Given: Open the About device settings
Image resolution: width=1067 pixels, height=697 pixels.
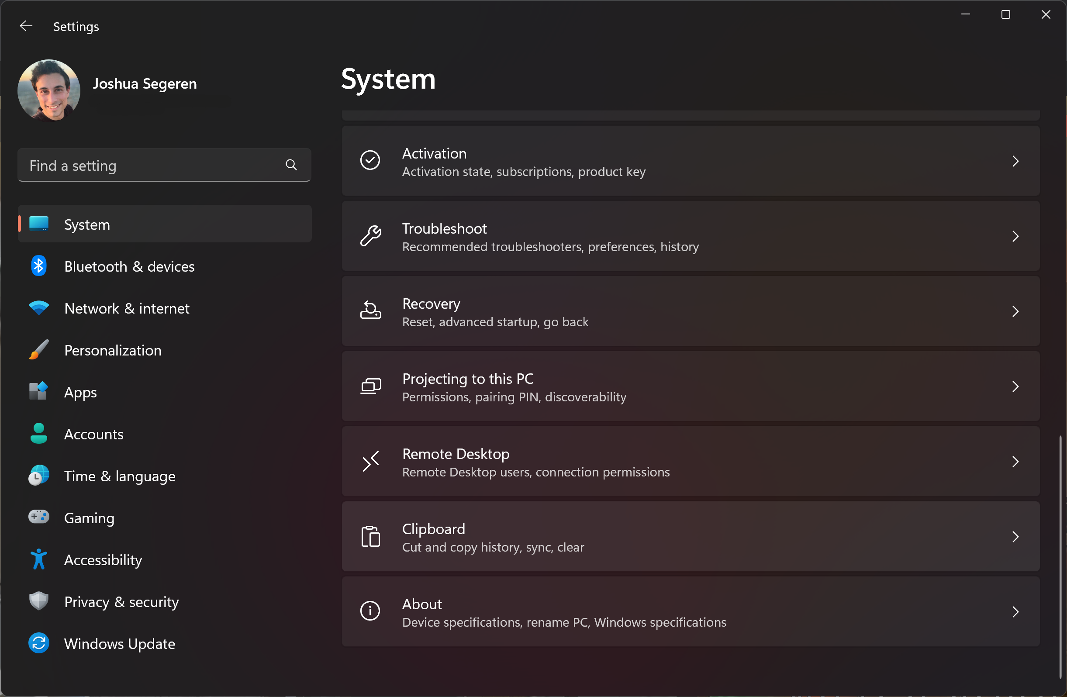Looking at the screenshot, I should [x=690, y=611].
